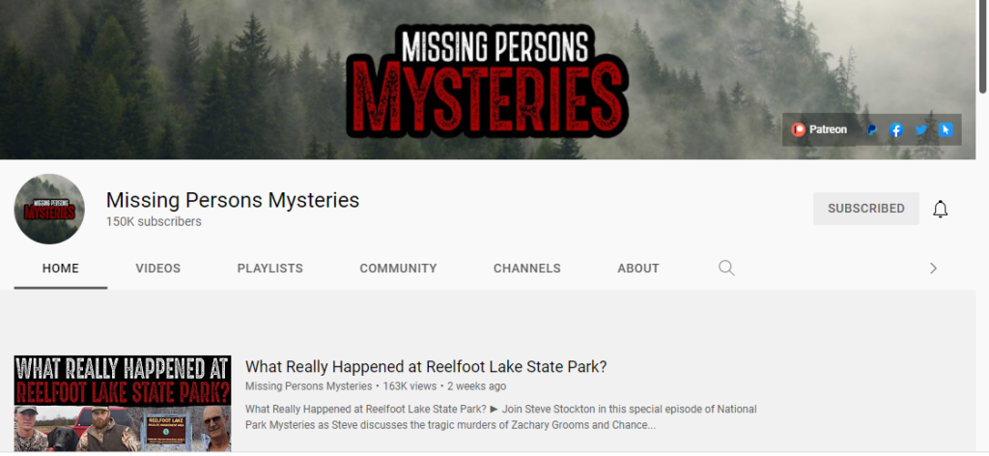Select the HOME tab
The width and height of the screenshot is (989, 456).
click(x=61, y=268)
